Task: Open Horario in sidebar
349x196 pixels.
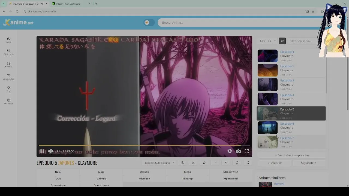Action: pos(8,65)
